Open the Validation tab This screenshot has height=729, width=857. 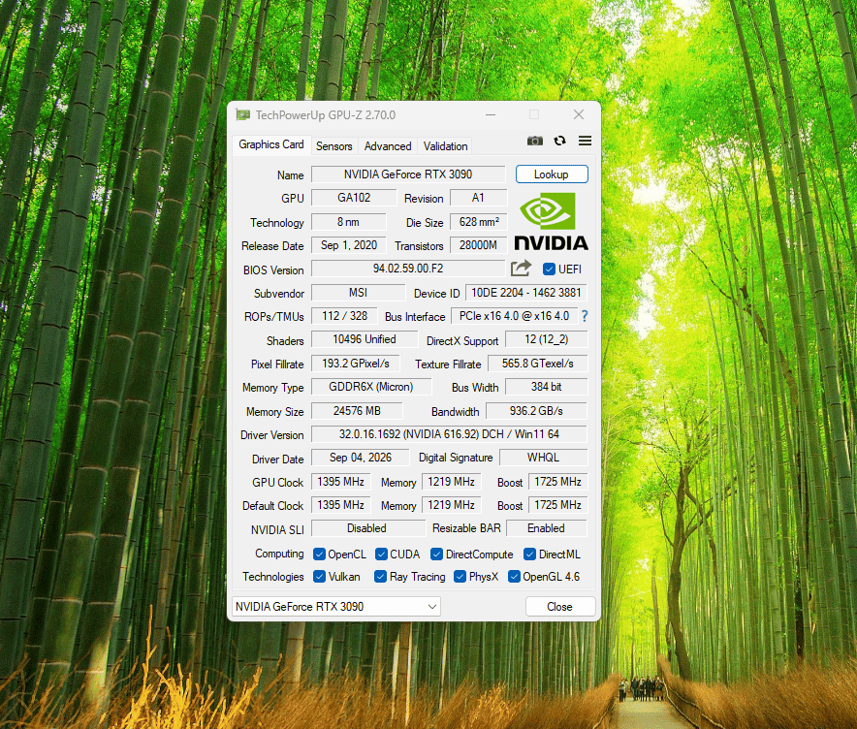tap(445, 146)
